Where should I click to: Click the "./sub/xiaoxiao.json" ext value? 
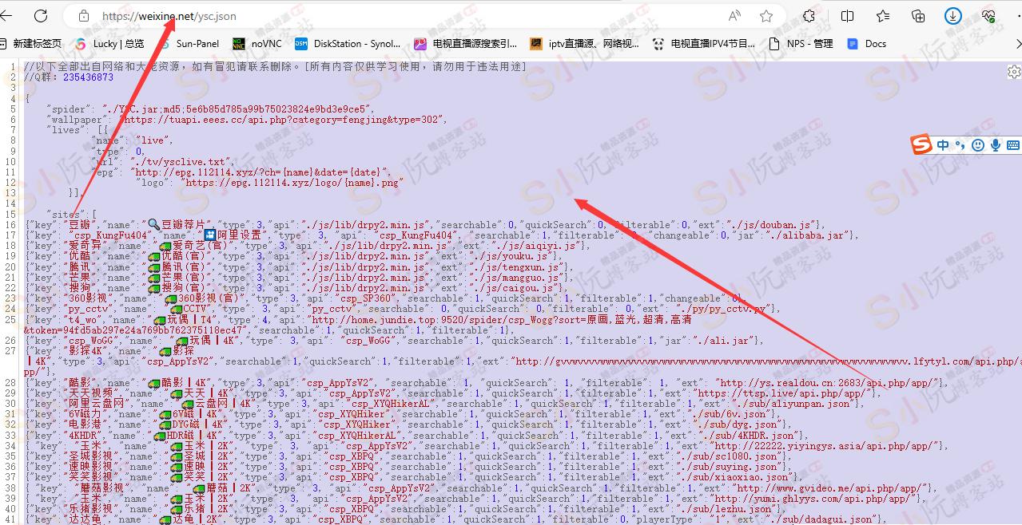[x=735, y=477]
